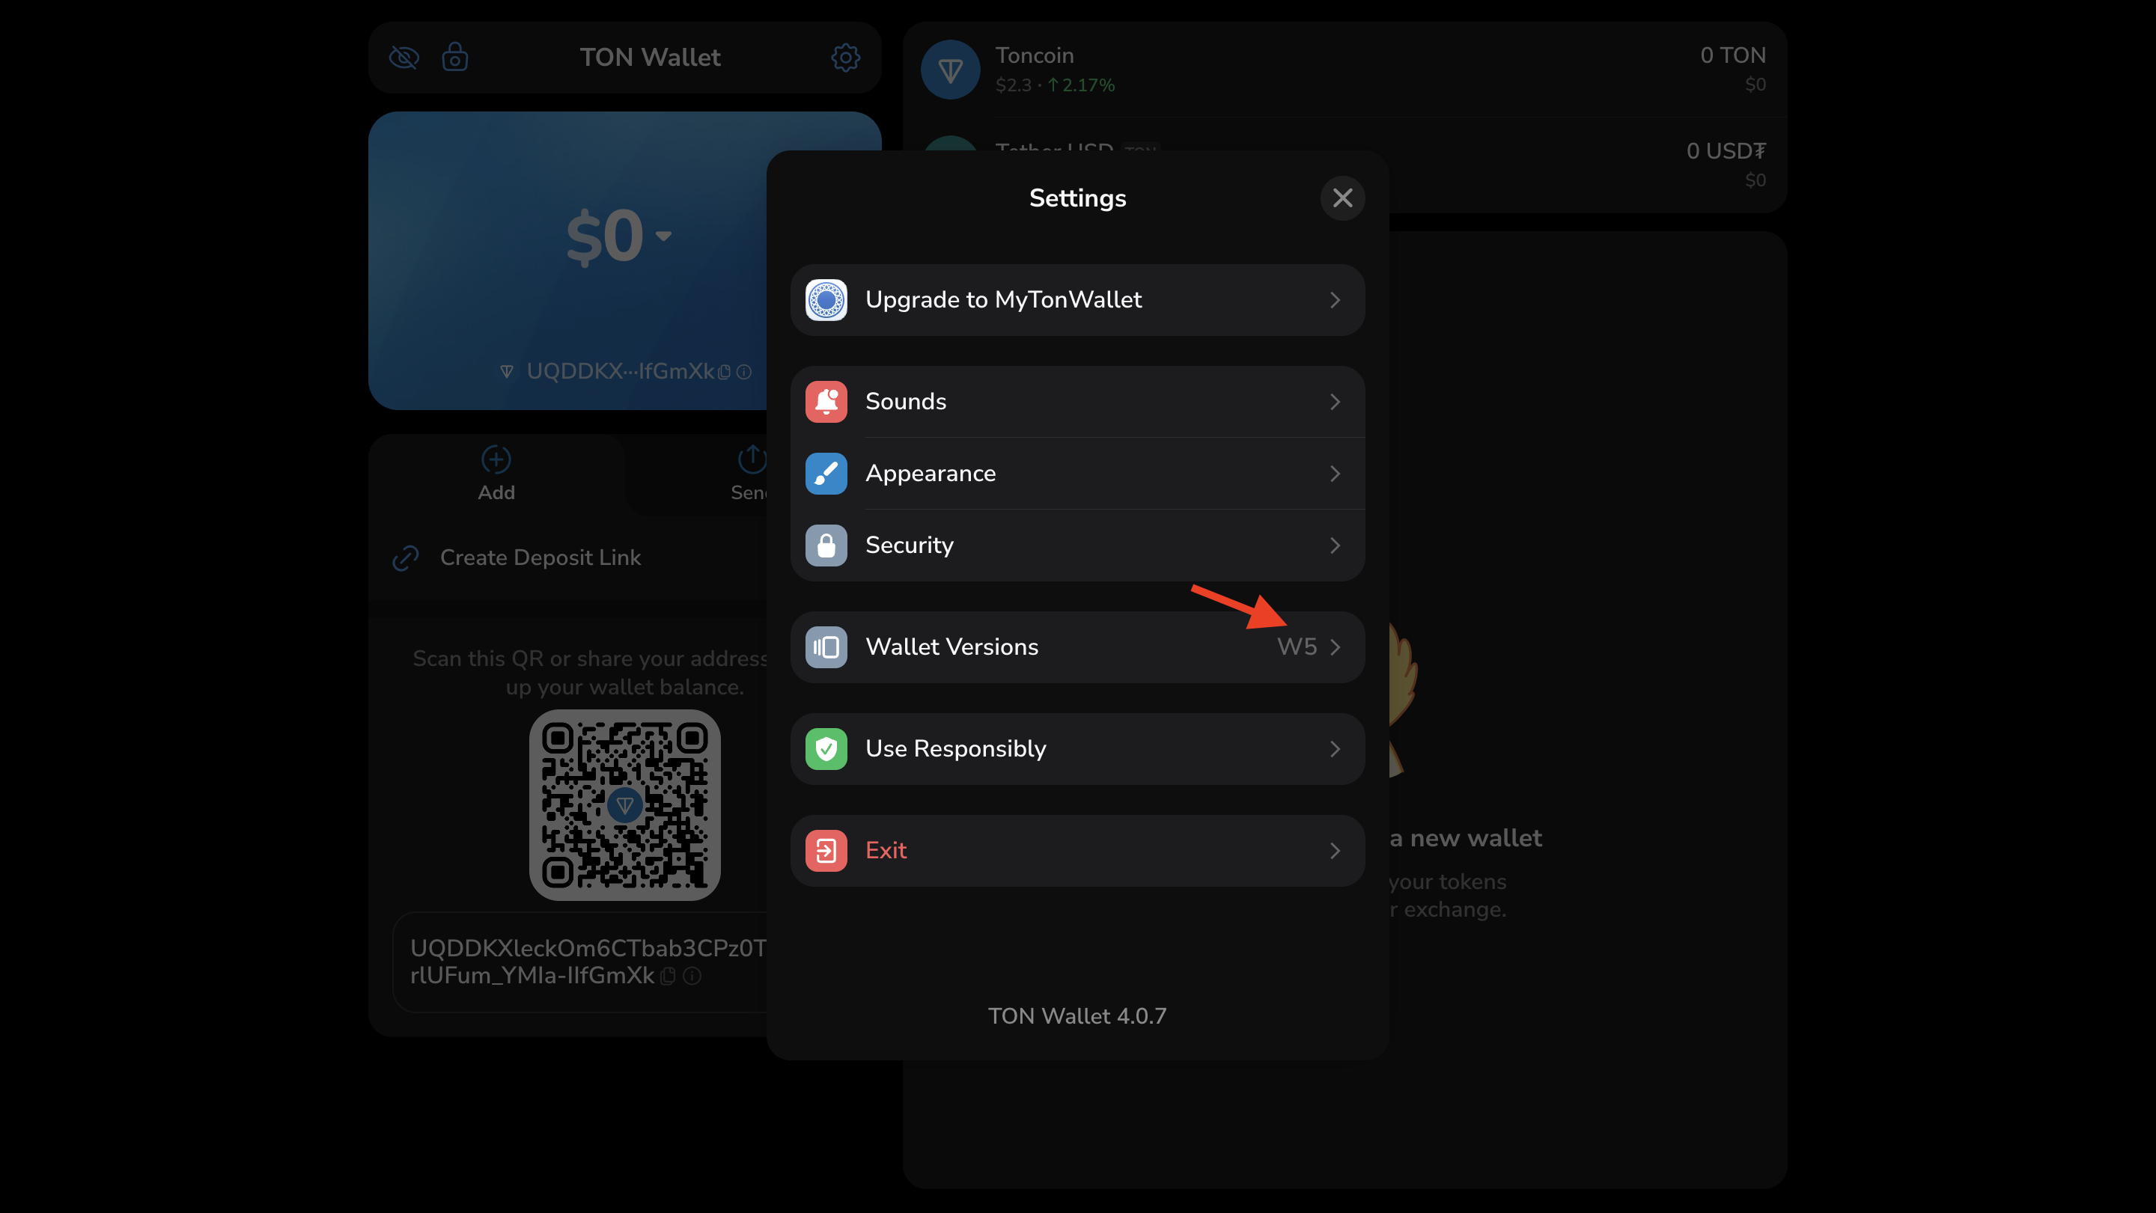This screenshot has height=1213, width=2156.
Task: Click the wallet QR code image
Action: (624, 804)
